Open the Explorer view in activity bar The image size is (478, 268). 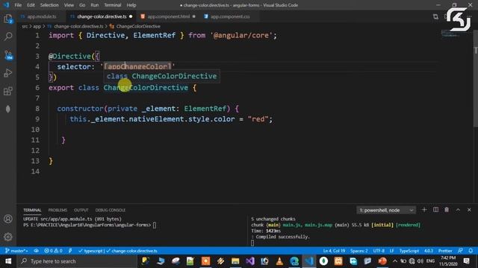pyautogui.click(x=8, y=19)
